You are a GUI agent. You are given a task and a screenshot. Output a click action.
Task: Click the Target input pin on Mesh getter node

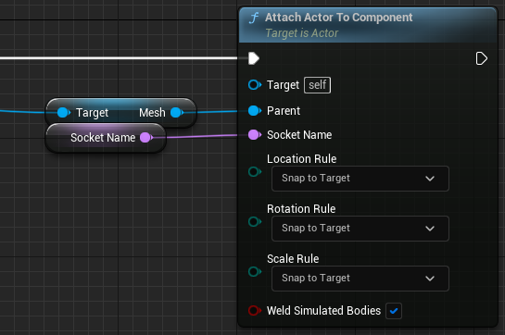point(63,113)
